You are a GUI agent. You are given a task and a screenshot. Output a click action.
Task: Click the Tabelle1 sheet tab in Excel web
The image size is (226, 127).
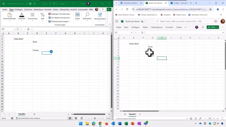pyautogui.click(x=132, y=114)
